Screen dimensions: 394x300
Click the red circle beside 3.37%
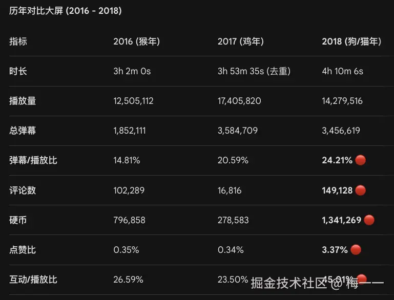[356, 250]
